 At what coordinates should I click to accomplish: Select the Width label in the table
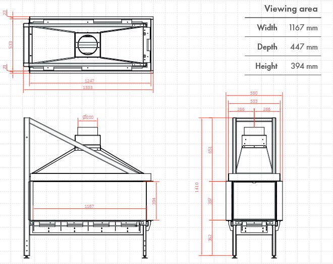point(266,27)
